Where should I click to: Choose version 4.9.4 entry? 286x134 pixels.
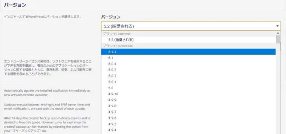[x=188, y=130]
